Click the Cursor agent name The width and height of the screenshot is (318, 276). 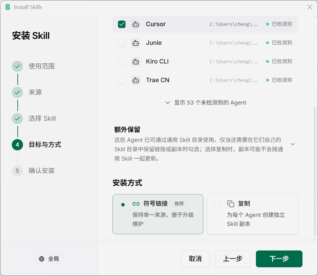pos(156,24)
